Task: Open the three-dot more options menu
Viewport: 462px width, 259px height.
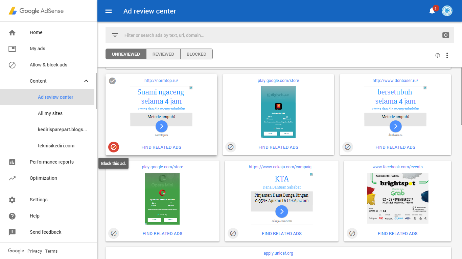Action: [447, 55]
